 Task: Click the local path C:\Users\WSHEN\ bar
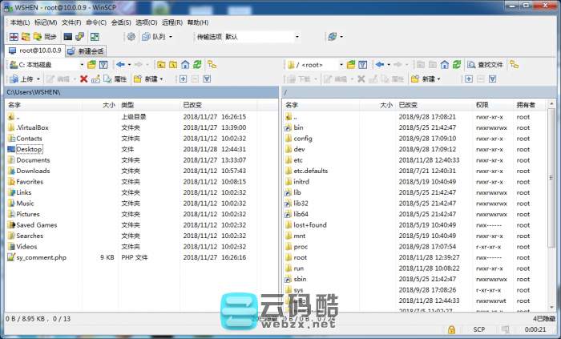[x=142, y=92]
